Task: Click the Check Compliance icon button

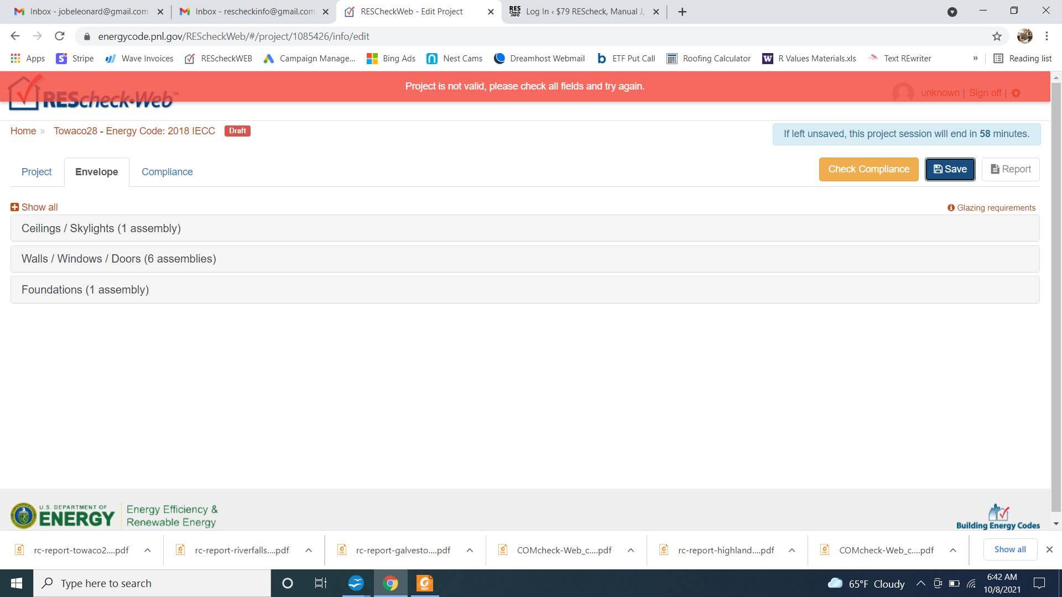Action: (x=869, y=169)
